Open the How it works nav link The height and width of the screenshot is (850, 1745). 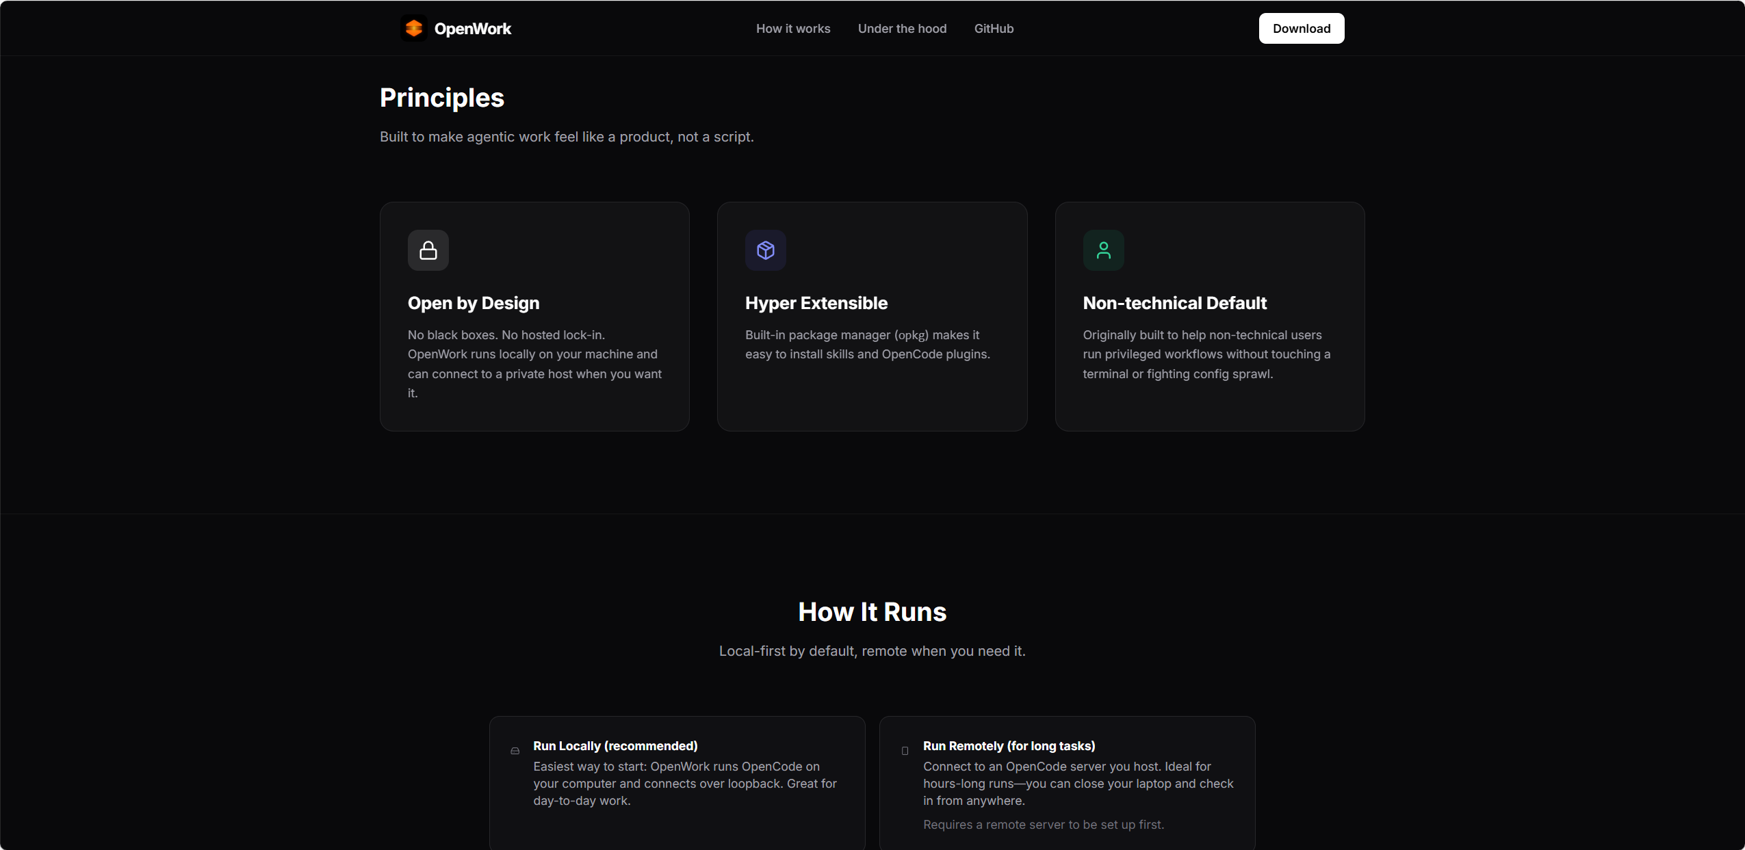pyautogui.click(x=793, y=29)
